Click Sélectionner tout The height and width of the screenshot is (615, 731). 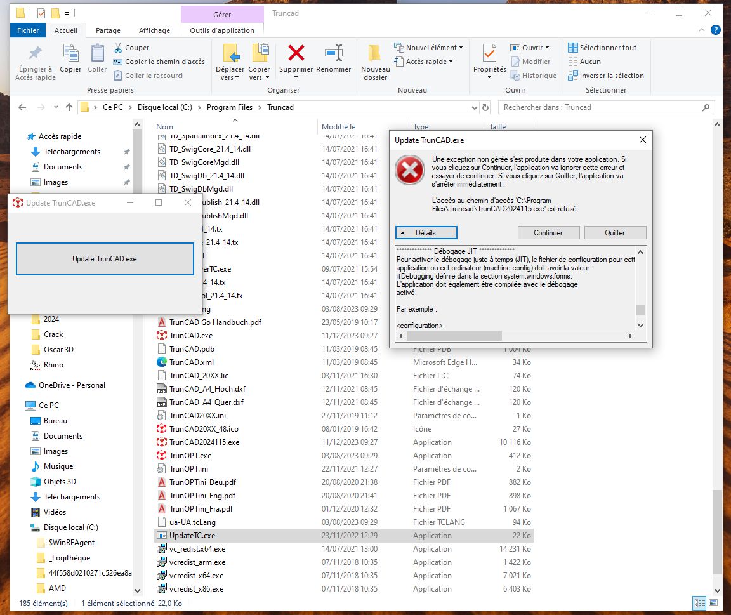click(x=602, y=48)
